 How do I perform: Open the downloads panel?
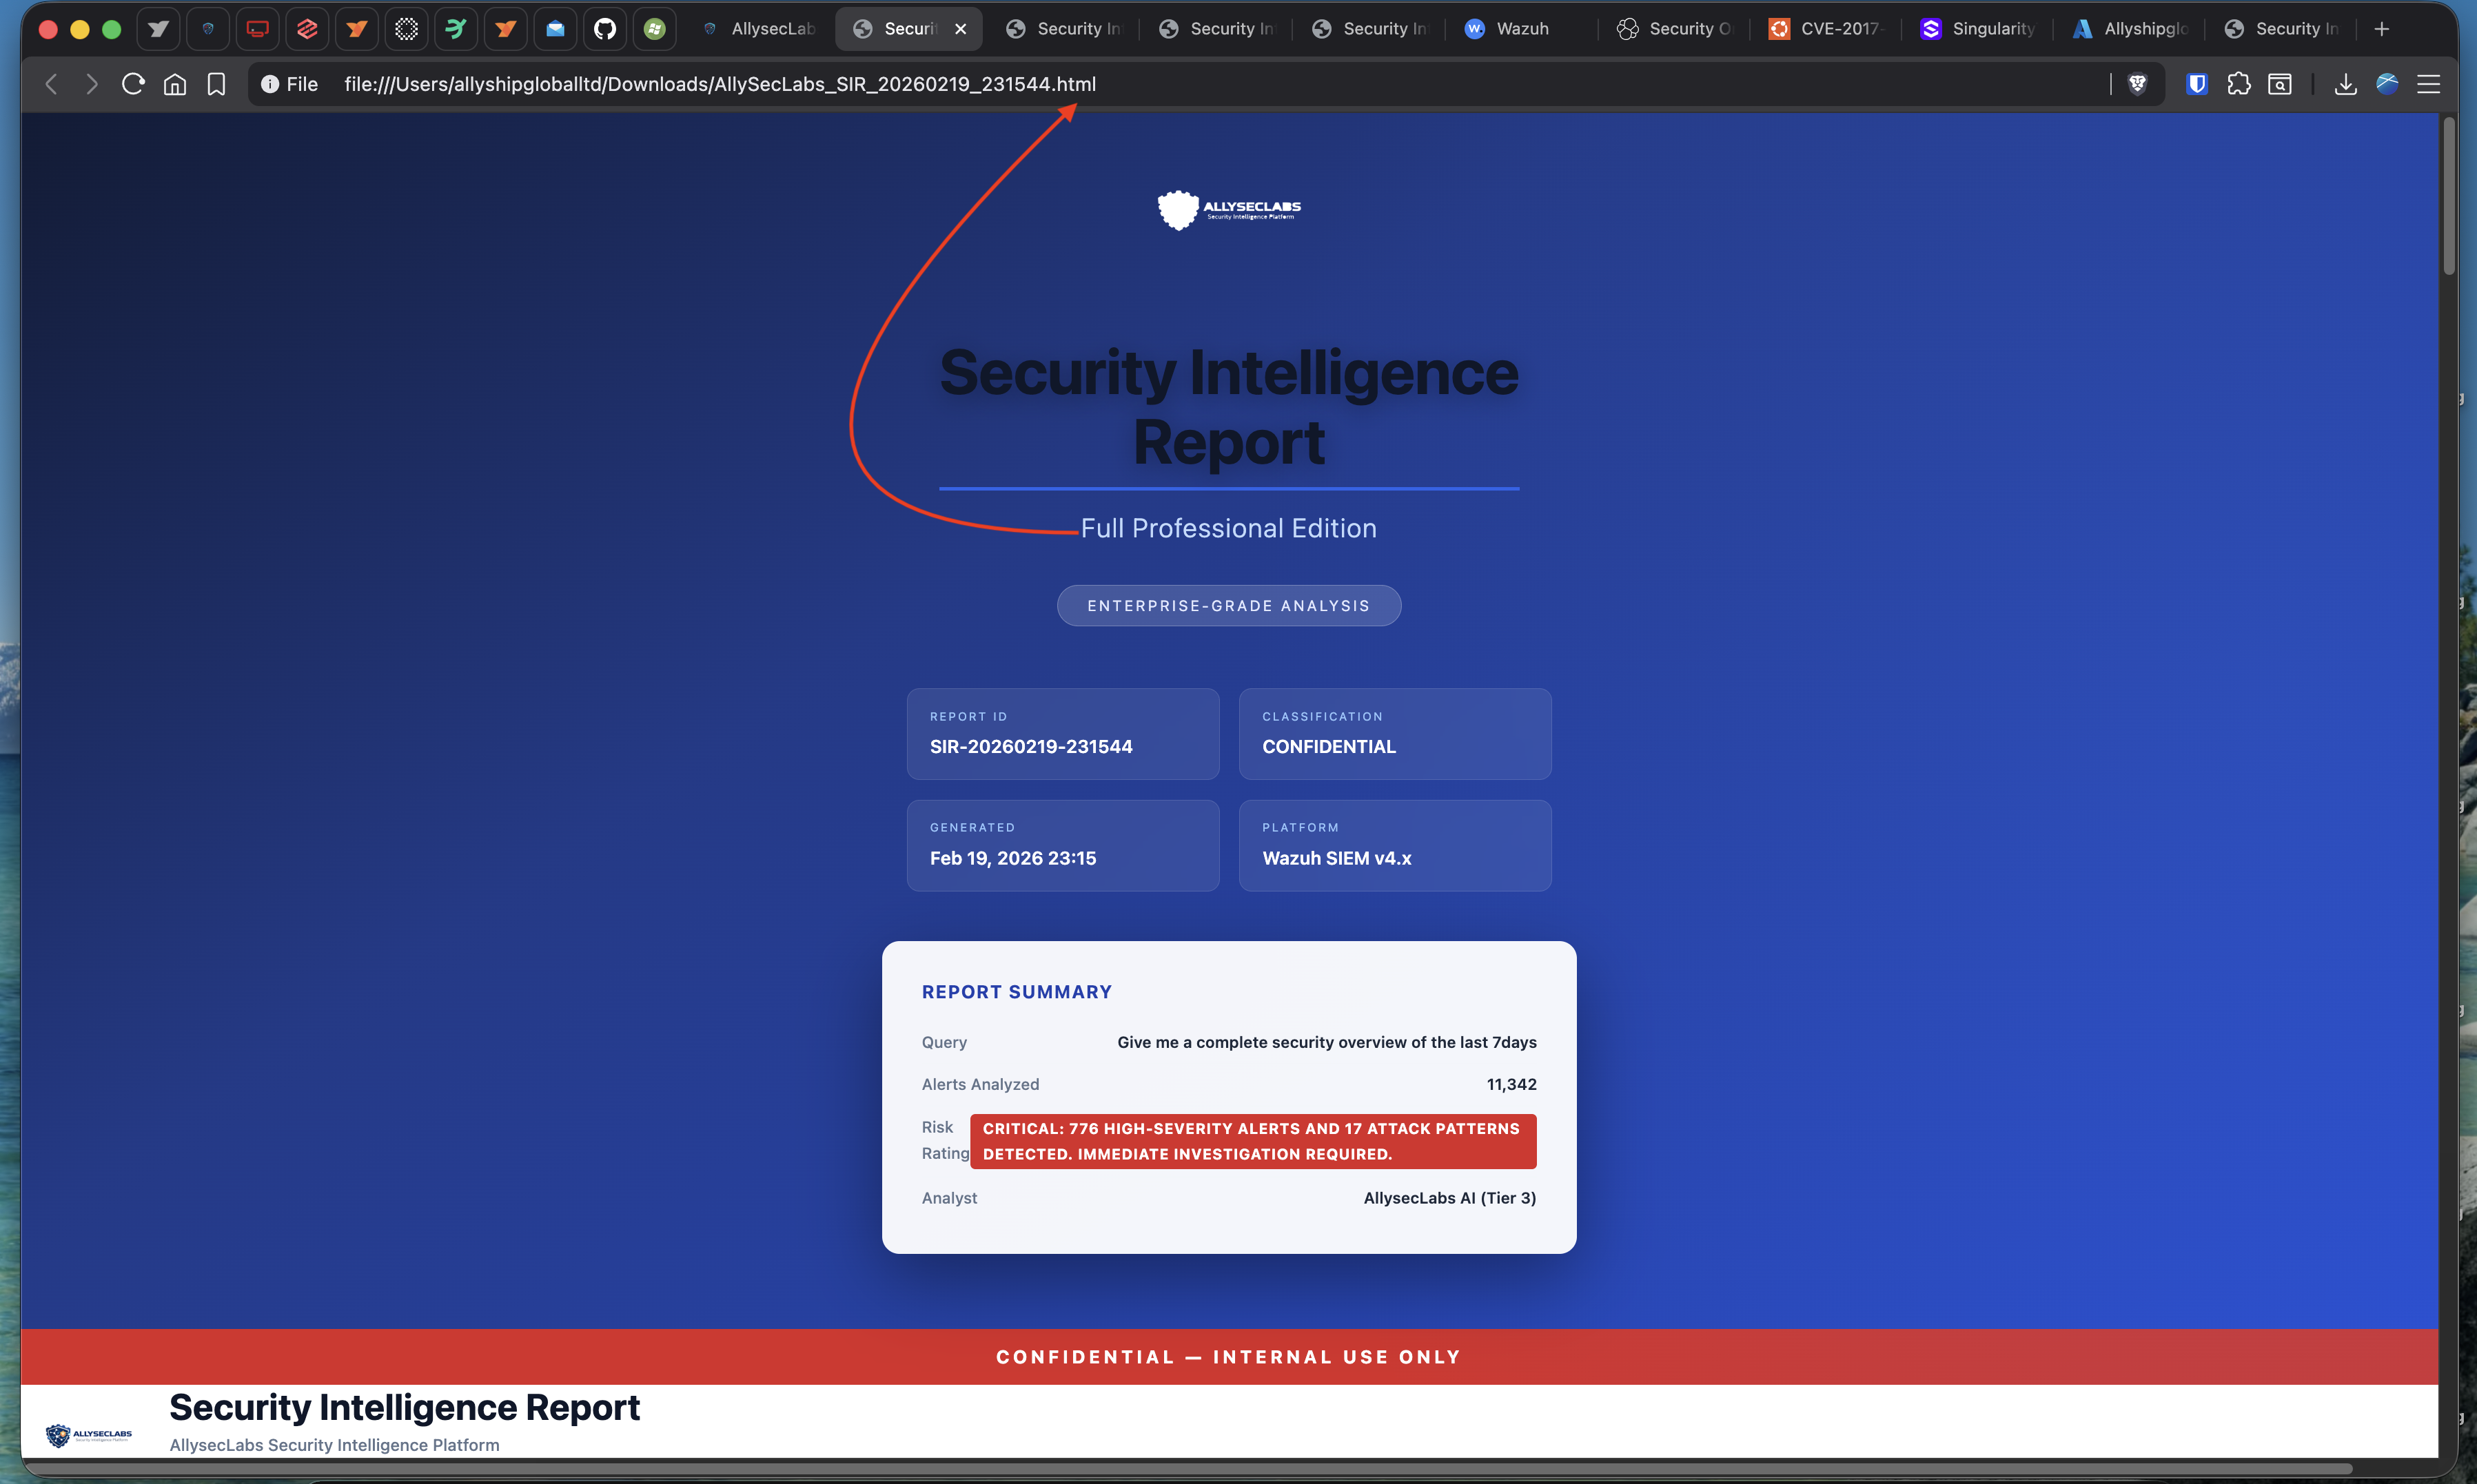(x=2345, y=84)
